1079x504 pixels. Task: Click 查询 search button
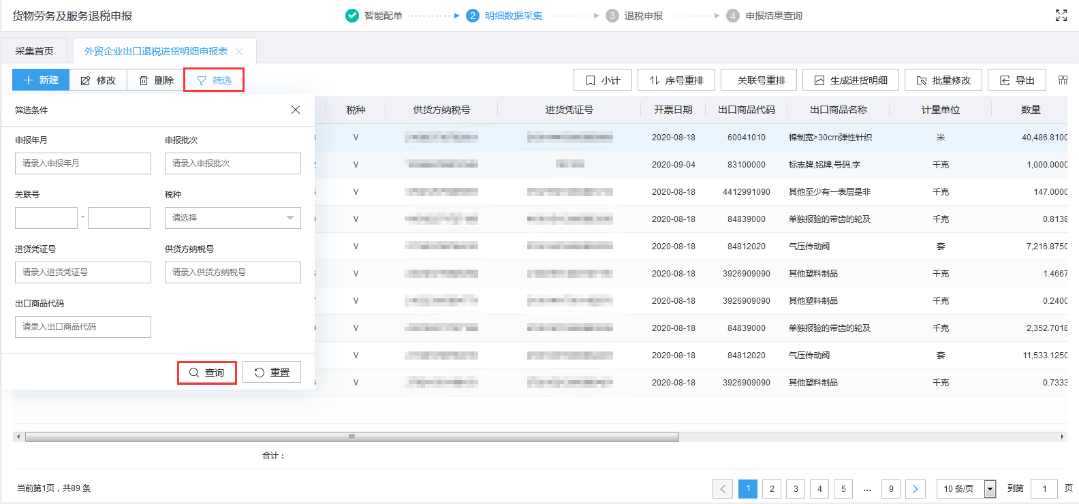207,373
